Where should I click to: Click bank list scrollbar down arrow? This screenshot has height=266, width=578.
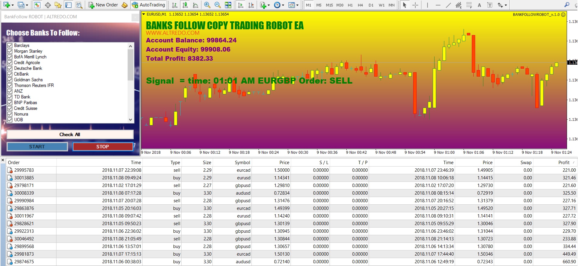(x=131, y=120)
